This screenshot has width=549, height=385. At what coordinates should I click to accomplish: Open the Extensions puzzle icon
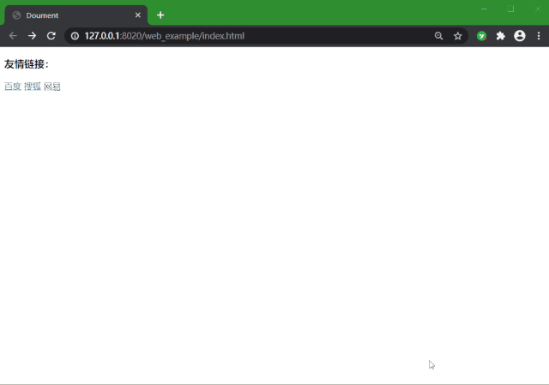501,36
